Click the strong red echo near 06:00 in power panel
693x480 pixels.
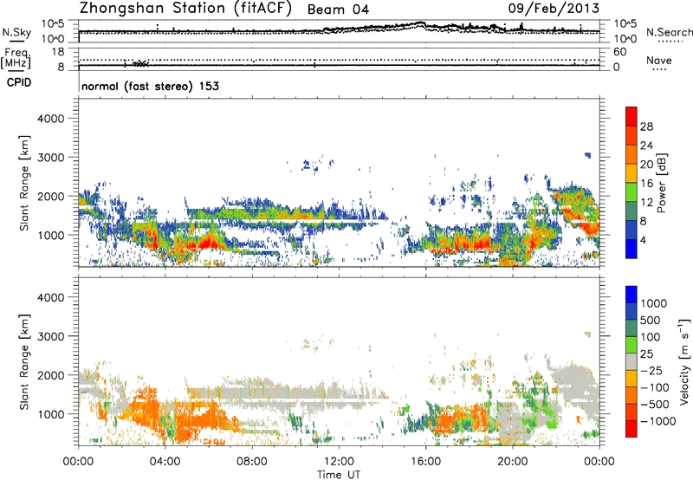[208, 243]
